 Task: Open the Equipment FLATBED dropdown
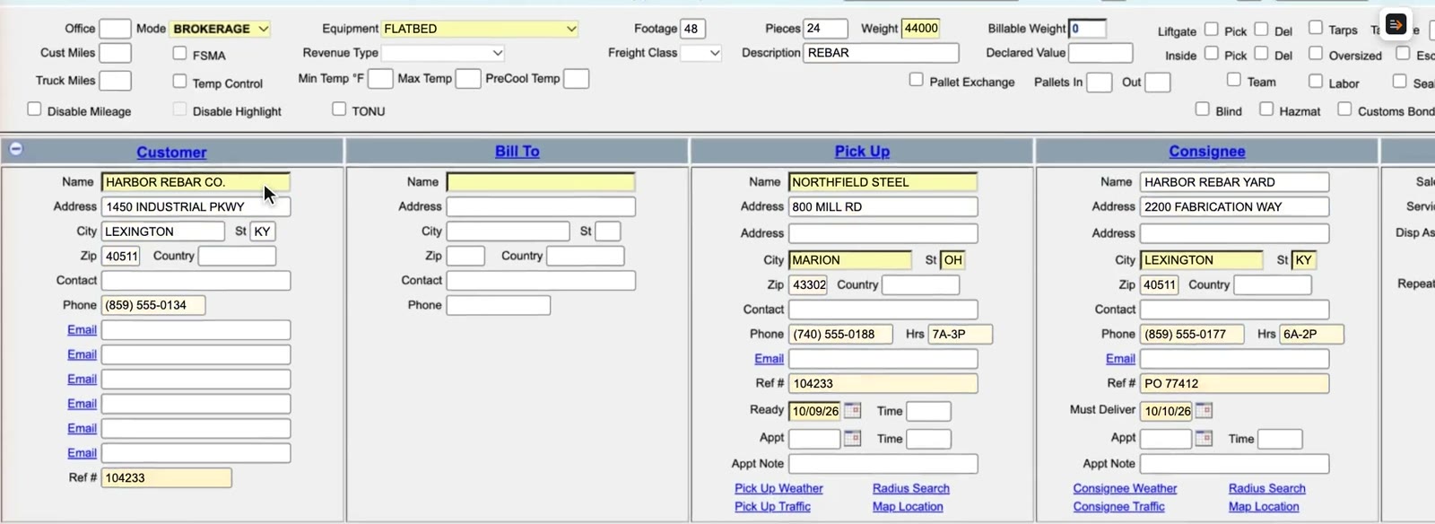pos(479,29)
